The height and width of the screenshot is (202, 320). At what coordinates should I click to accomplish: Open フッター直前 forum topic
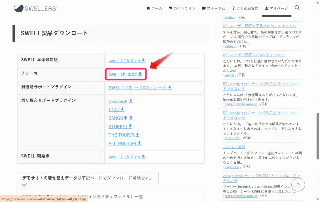[234, 147]
